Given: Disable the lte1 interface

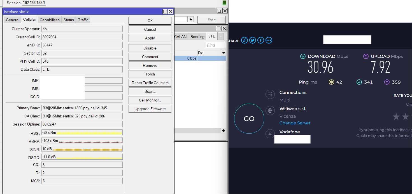Looking at the screenshot, I should click(150, 48).
